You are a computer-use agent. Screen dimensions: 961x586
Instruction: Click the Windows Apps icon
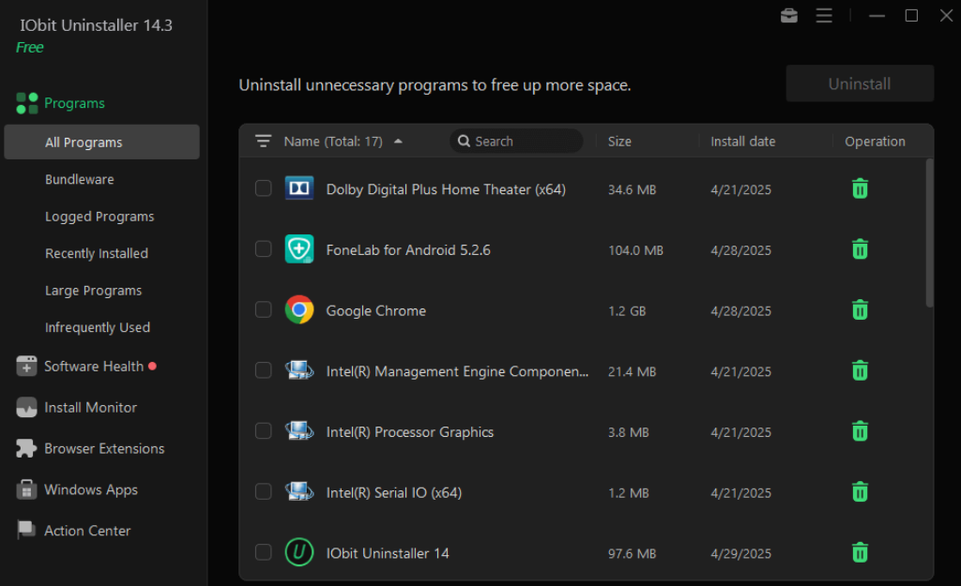click(26, 489)
